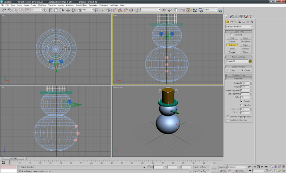Click the time slider 0/100 thumb
Viewport: 286px width, 173px height.
click(x=13, y=158)
